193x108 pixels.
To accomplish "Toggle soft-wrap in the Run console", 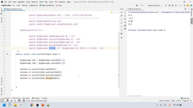I will pyautogui.click(x=125, y=19).
